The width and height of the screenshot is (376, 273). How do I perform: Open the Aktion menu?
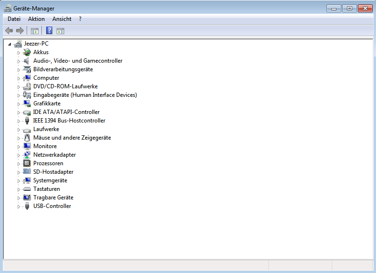click(36, 19)
